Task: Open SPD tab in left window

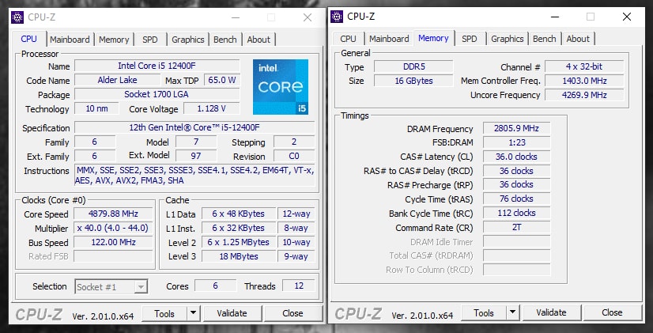Action: (x=150, y=40)
